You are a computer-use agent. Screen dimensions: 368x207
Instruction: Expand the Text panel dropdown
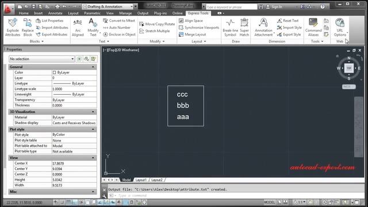point(104,41)
